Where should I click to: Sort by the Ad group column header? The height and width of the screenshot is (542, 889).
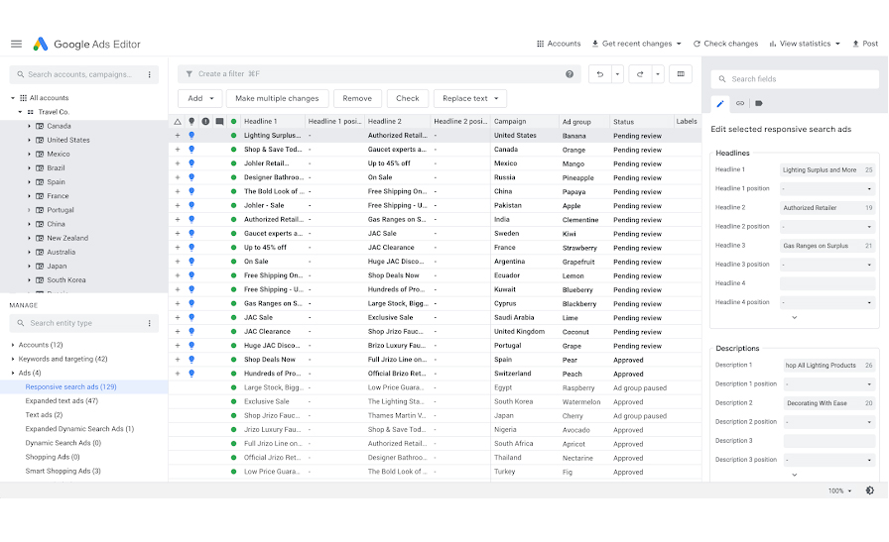click(576, 122)
